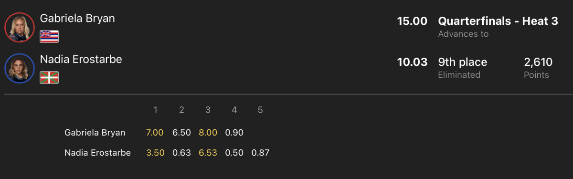Click the Basque flag icon
Image resolution: width=573 pixels, height=179 pixels.
point(49,77)
